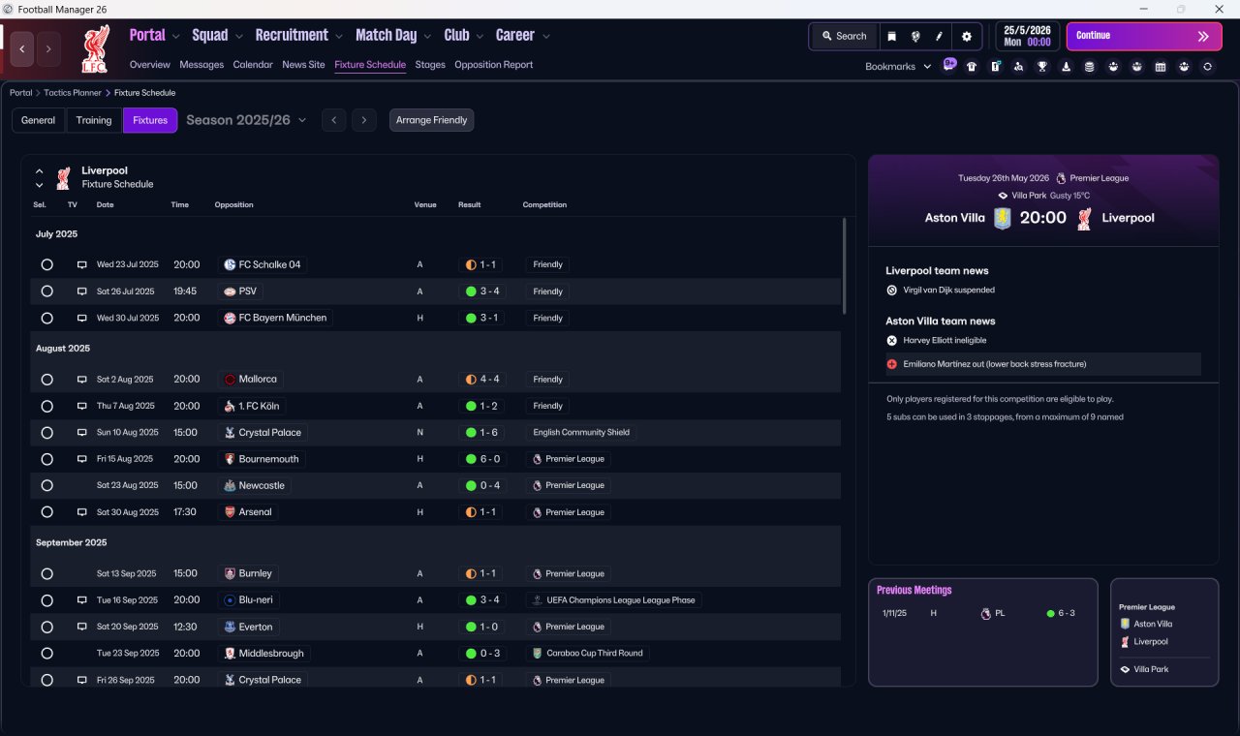Switch to the General tab
The height and width of the screenshot is (736, 1240).
[x=39, y=120]
